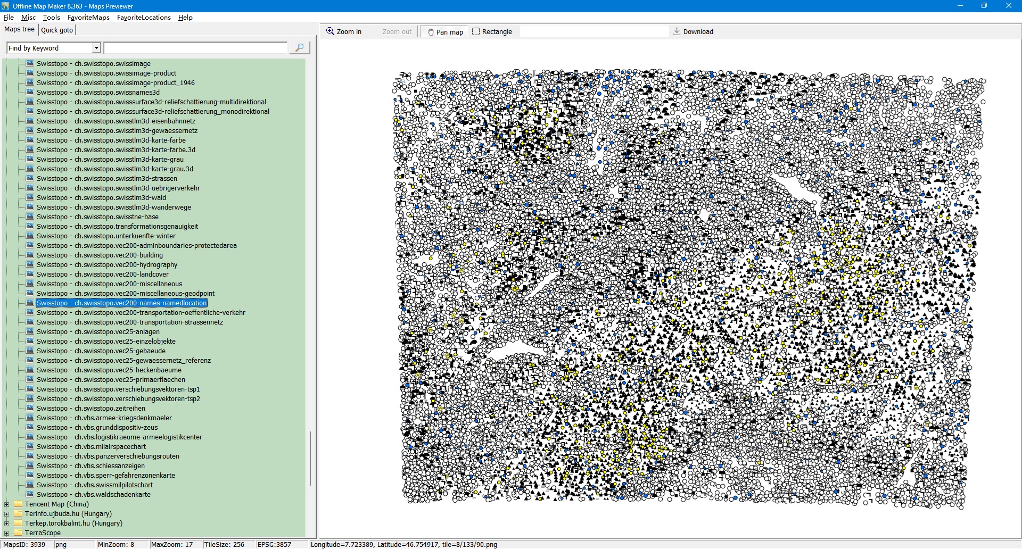
Task: Expand the Terkep.torokbalint.hu (Hungary) folder
Action: (7, 523)
